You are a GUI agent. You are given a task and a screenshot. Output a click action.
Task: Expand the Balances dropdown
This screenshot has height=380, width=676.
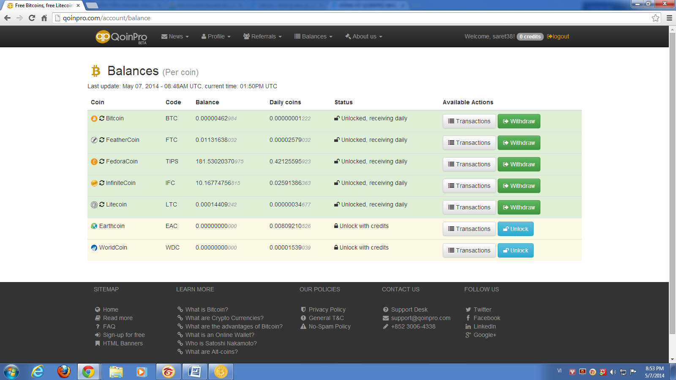[313, 37]
